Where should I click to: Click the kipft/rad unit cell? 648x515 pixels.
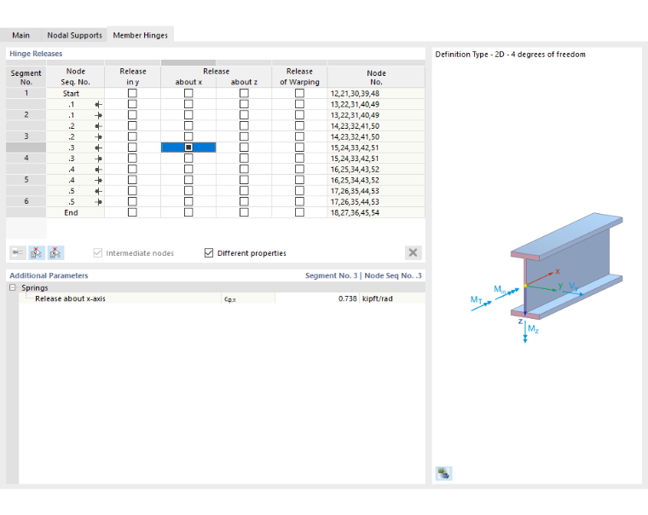tap(392, 298)
